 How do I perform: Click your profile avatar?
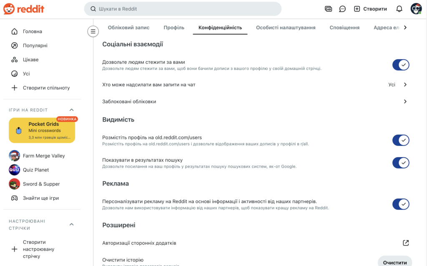pos(416,8)
